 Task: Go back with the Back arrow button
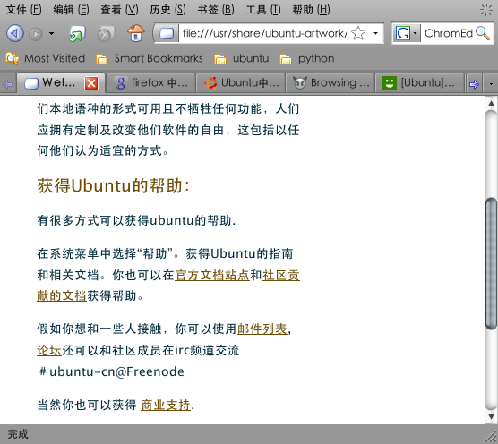[15, 33]
